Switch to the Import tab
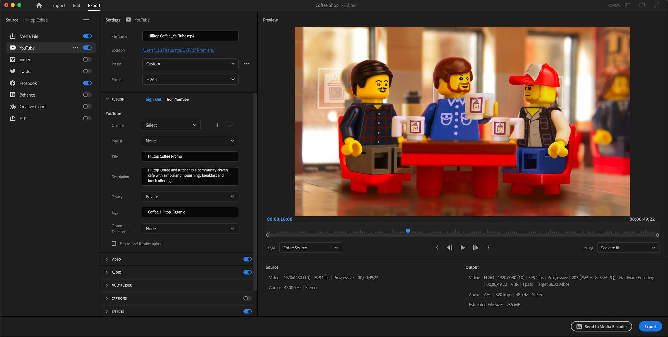The image size is (668, 337). (58, 5)
